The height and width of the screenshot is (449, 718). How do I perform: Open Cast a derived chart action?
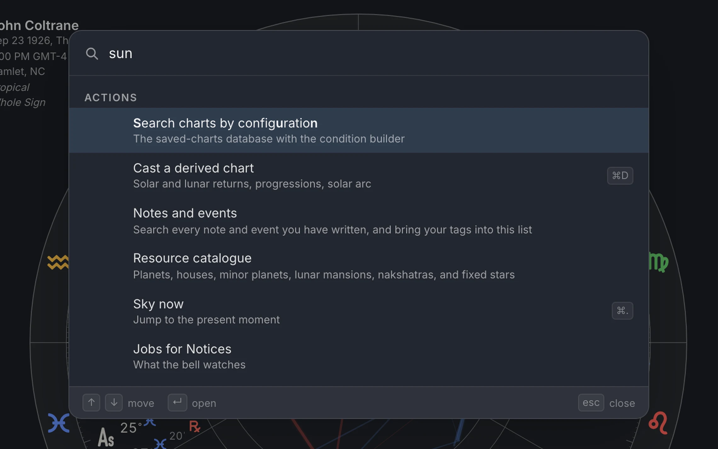(359, 176)
